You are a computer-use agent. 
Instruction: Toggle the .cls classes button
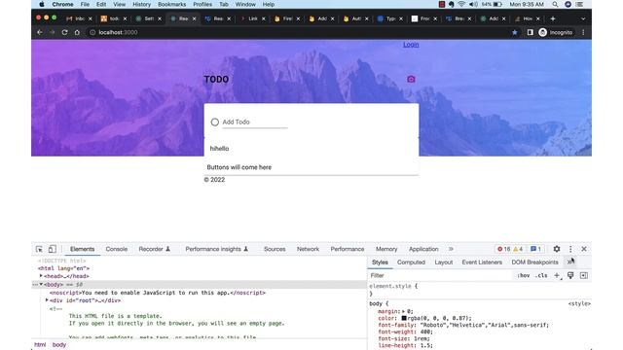click(541, 275)
